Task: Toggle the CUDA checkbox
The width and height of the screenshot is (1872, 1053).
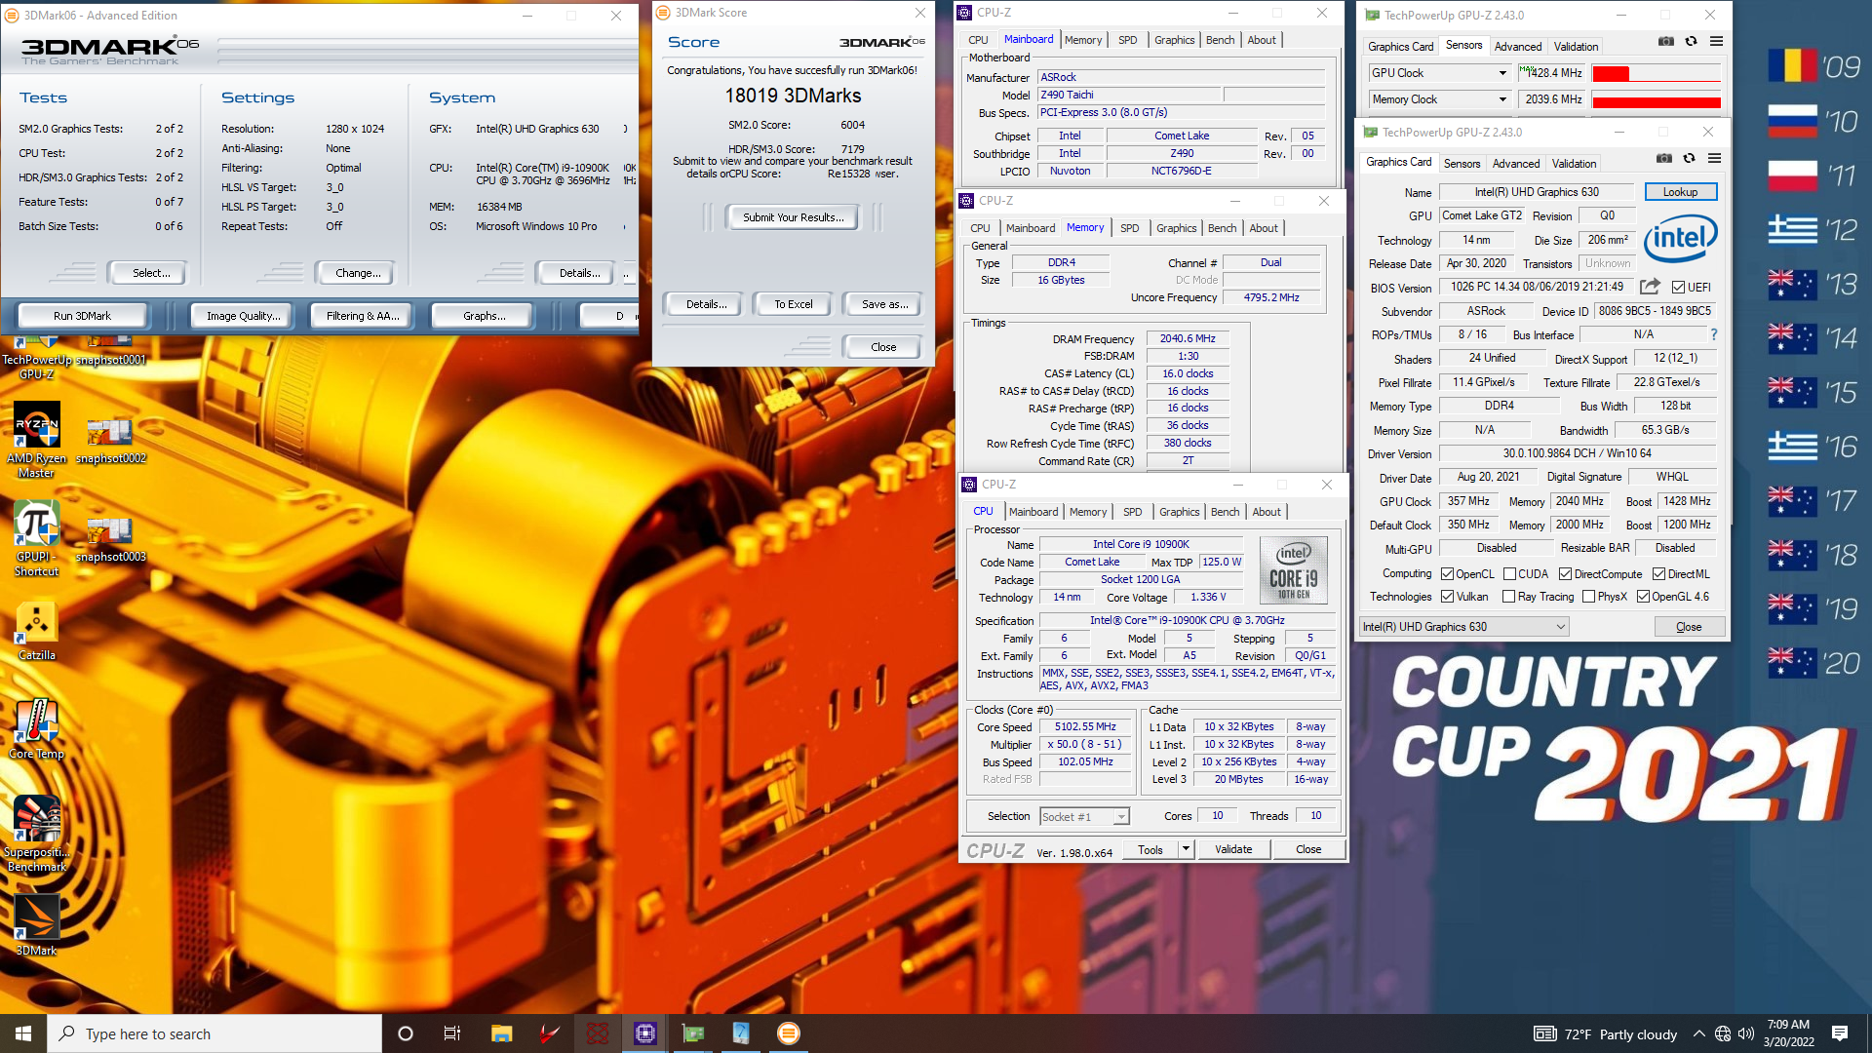Action: [1509, 574]
